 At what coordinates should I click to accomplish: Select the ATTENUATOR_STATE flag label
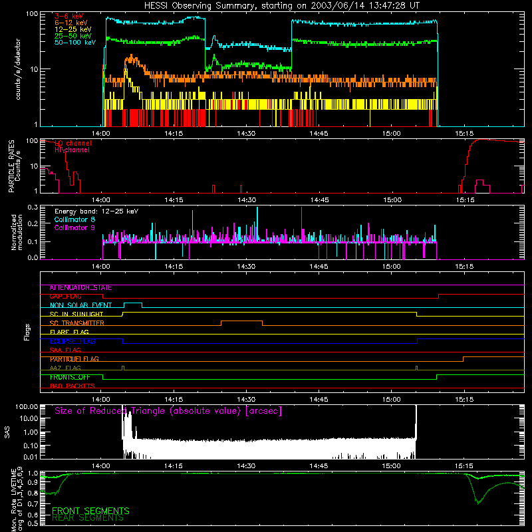coord(80,288)
